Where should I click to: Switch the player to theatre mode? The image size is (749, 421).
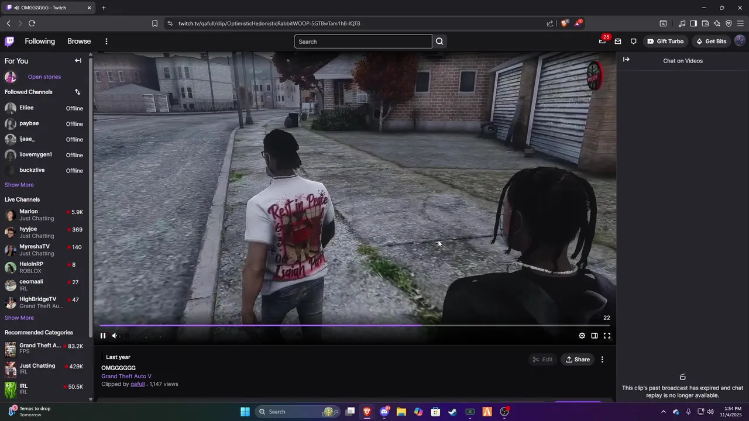595,336
